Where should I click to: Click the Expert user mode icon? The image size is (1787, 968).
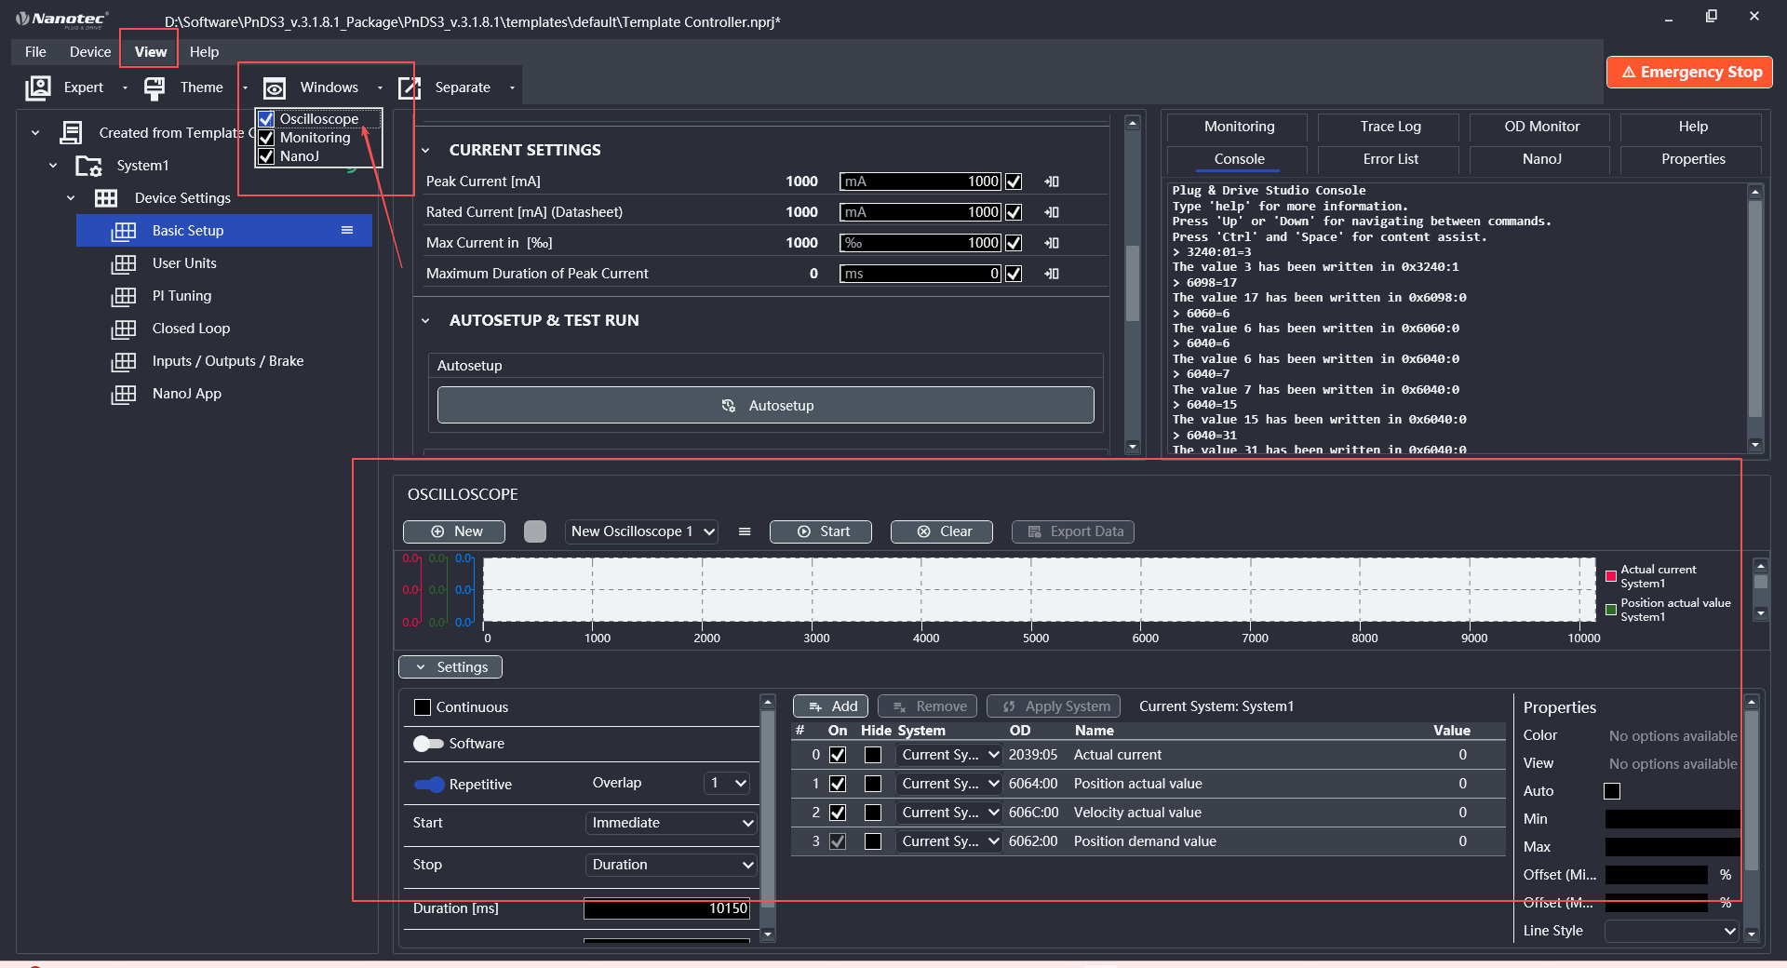[38, 87]
